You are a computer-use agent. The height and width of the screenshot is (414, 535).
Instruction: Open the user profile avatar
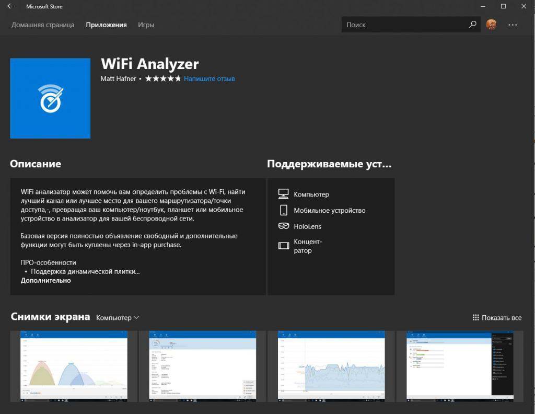pyautogui.click(x=491, y=25)
